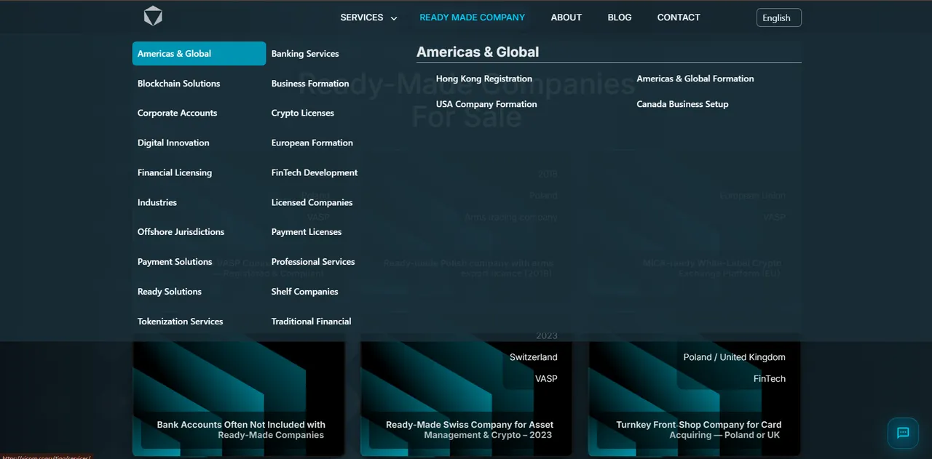Open USA Company Formation link
The image size is (932, 459).
(486, 104)
